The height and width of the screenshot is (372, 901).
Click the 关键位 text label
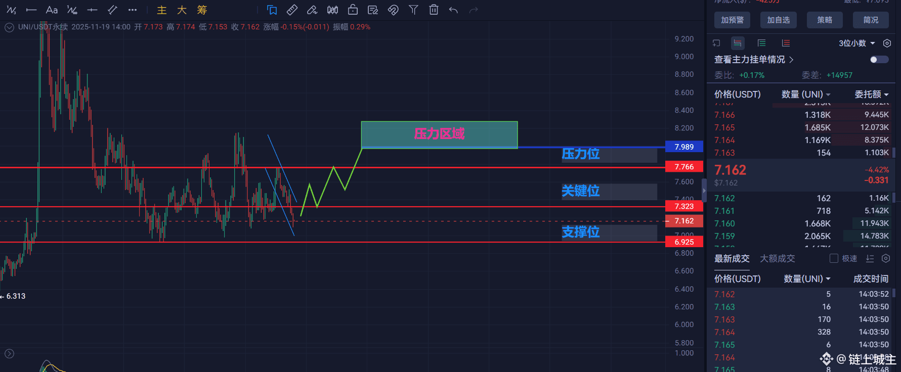tap(581, 191)
